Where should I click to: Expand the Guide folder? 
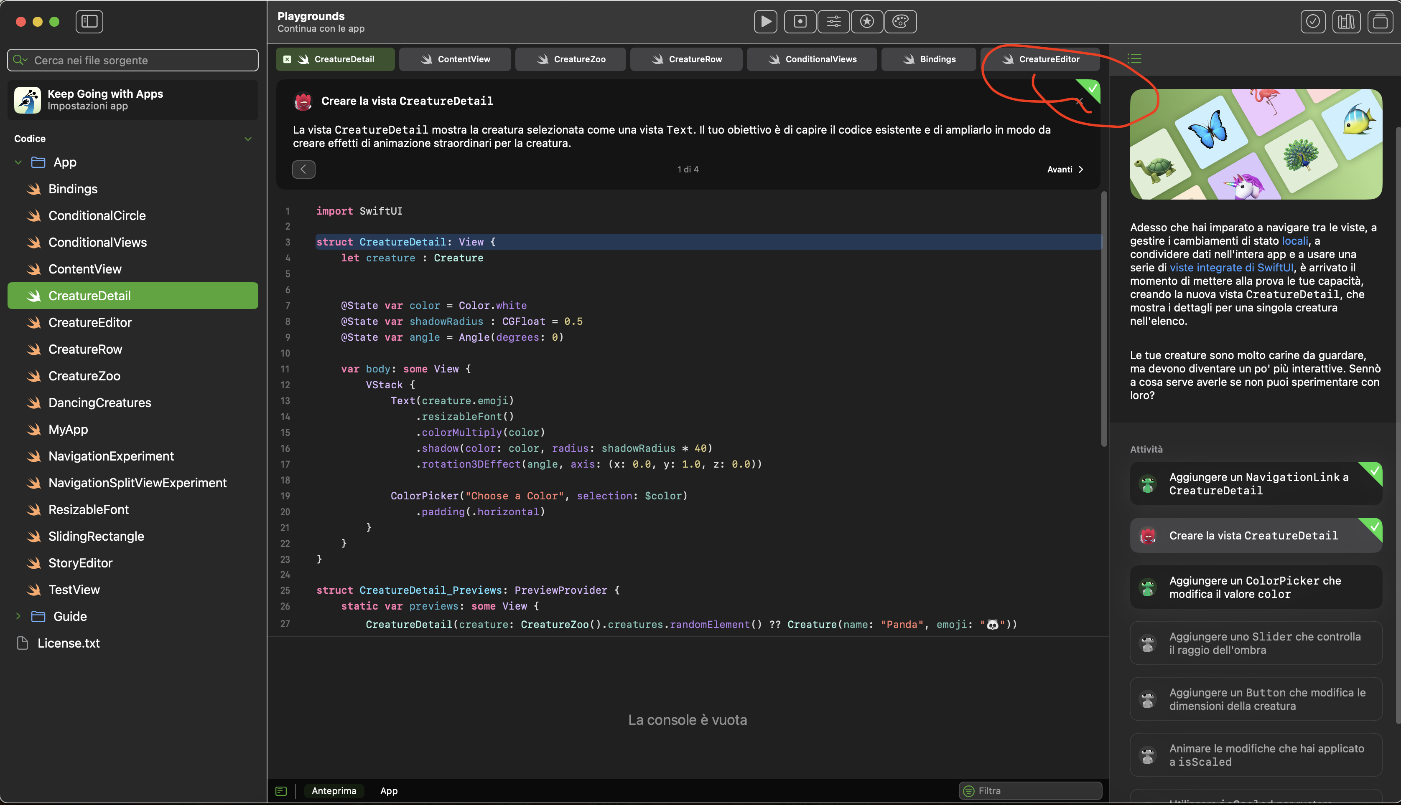pos(18,616)
